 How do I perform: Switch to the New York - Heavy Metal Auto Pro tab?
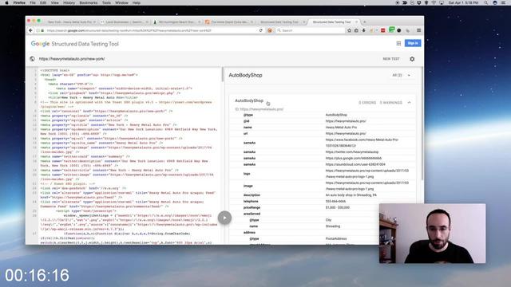pos(69,22)
